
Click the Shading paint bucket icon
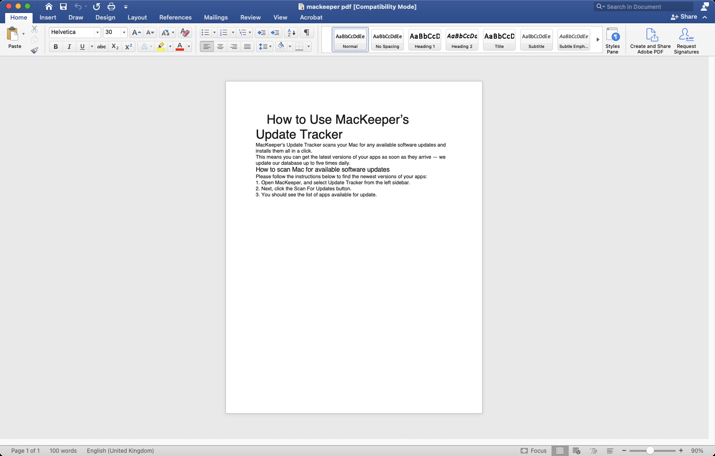click(281, 47)
